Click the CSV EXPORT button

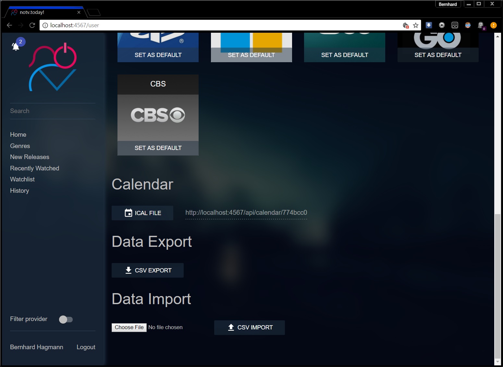click(x=148, y=270)
